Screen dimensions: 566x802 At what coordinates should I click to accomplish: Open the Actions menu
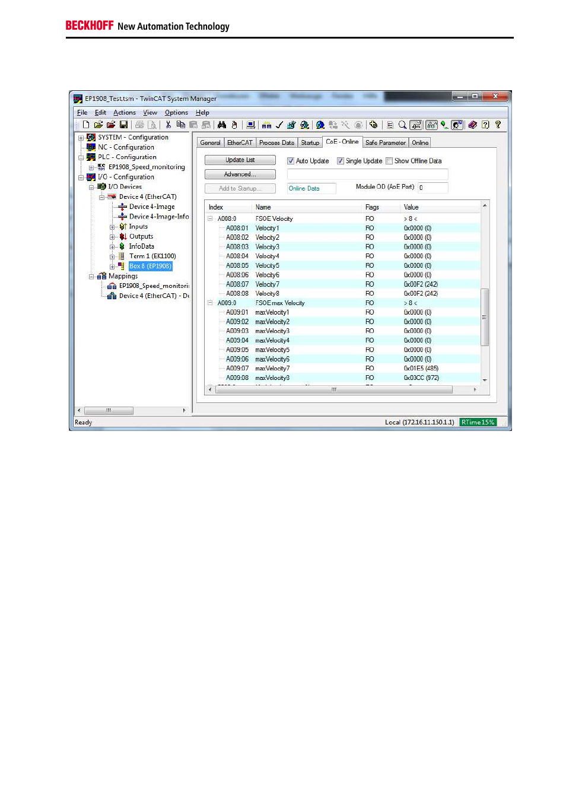pyautogui.click(x=125, y=113)
